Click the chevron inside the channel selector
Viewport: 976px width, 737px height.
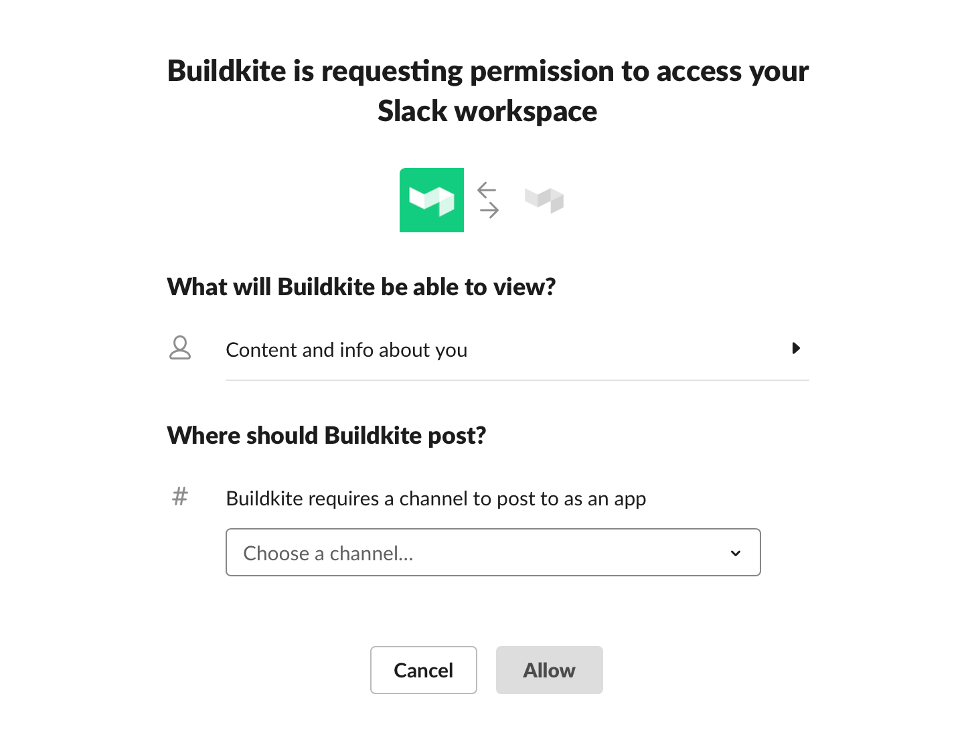coord(736,553)
